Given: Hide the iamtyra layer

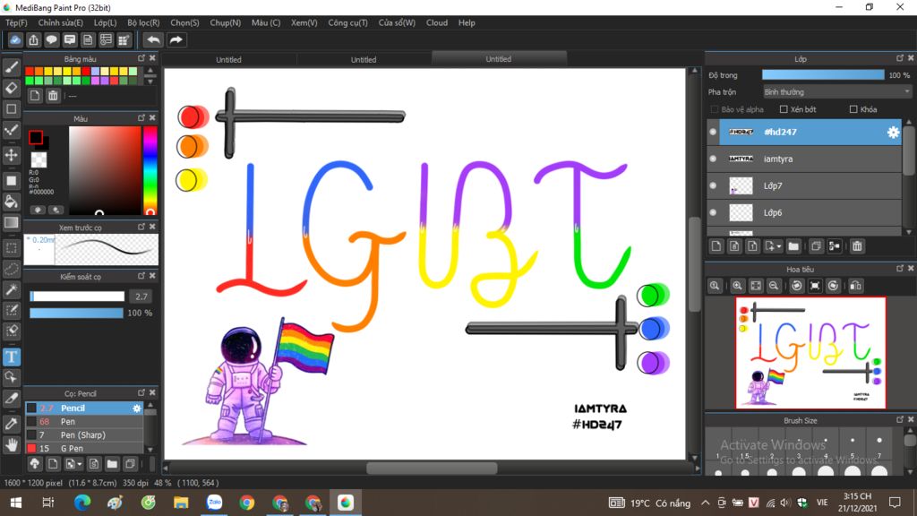Looking at the screenshot, I should (713, 159).
